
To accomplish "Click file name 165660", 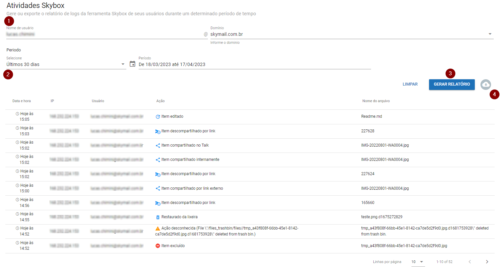I will 368,203.
